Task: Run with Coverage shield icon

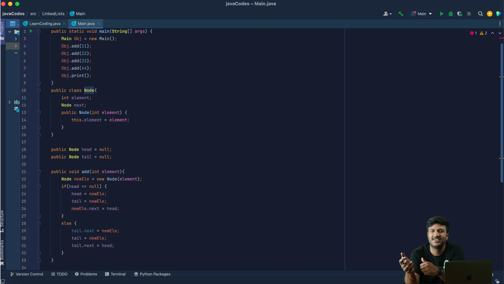Action: coord(460,14)
